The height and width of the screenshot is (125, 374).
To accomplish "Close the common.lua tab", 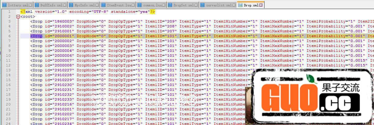I will coord(165,5).
